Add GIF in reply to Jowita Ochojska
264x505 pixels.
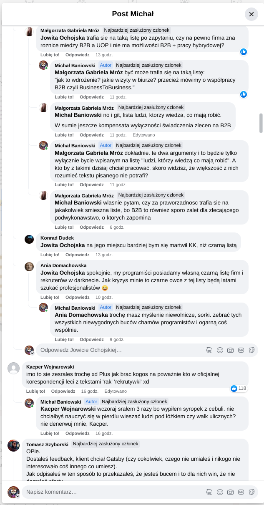[241, 350]
